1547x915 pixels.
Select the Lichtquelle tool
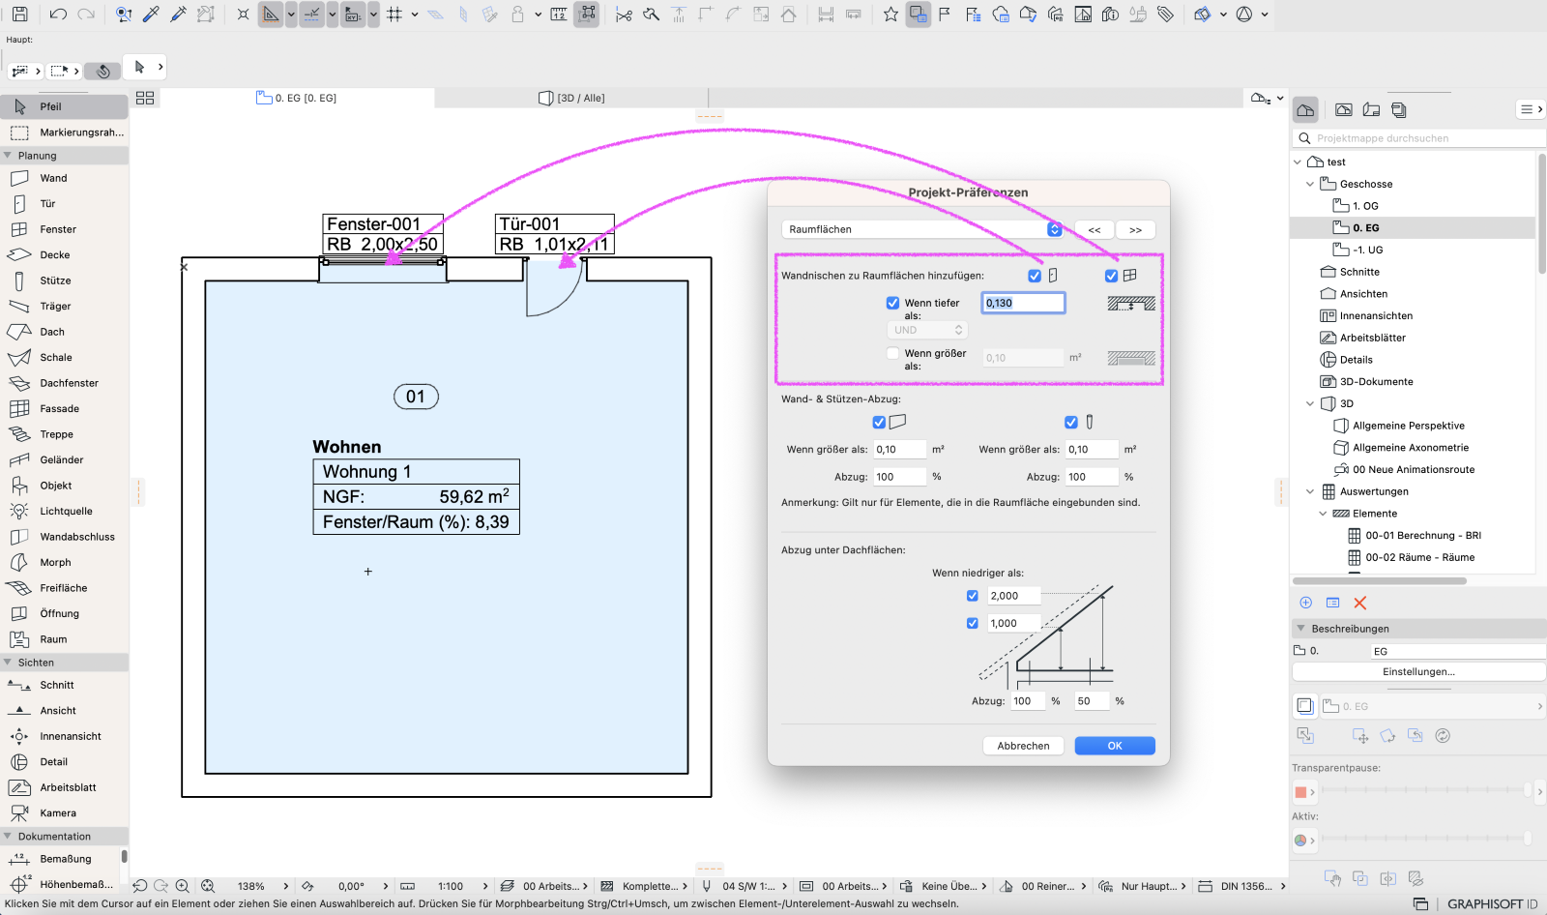[64, 512]
